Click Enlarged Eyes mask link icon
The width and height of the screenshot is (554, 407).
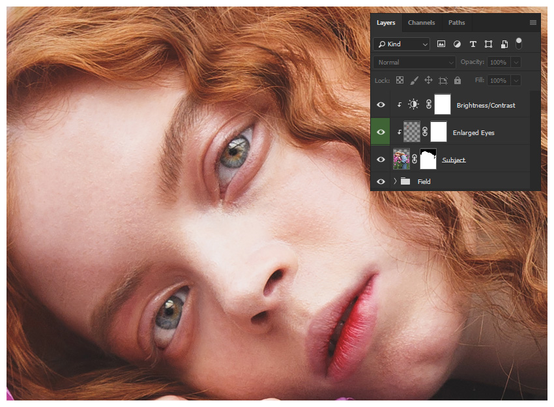(x=425, y=132)
